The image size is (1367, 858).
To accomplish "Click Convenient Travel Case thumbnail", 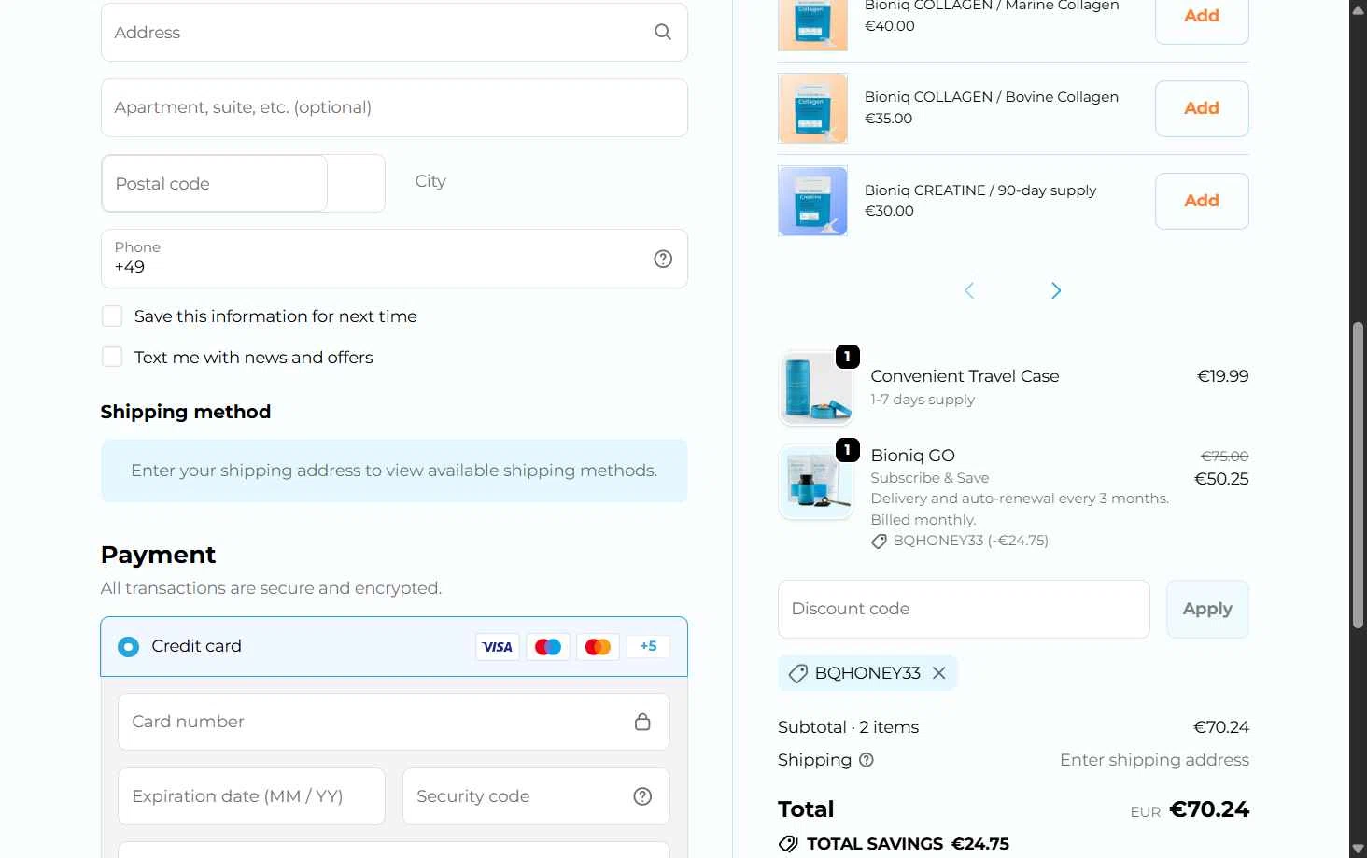I will [x=815, y=387].
